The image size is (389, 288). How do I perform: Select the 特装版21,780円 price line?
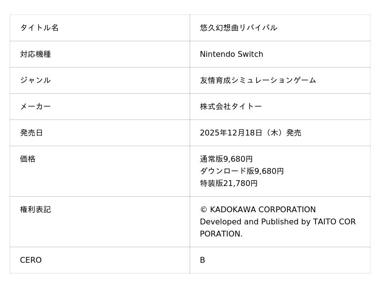tap(229, 183)
